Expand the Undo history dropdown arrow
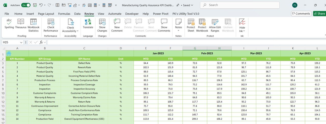326x124 pixels. point(45,5)
